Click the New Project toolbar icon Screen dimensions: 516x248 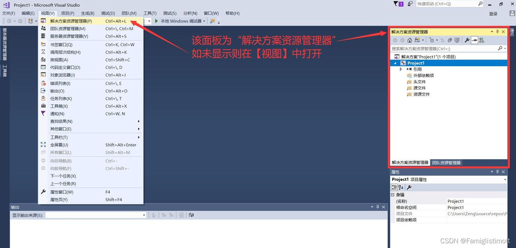[x=30, y=21]
